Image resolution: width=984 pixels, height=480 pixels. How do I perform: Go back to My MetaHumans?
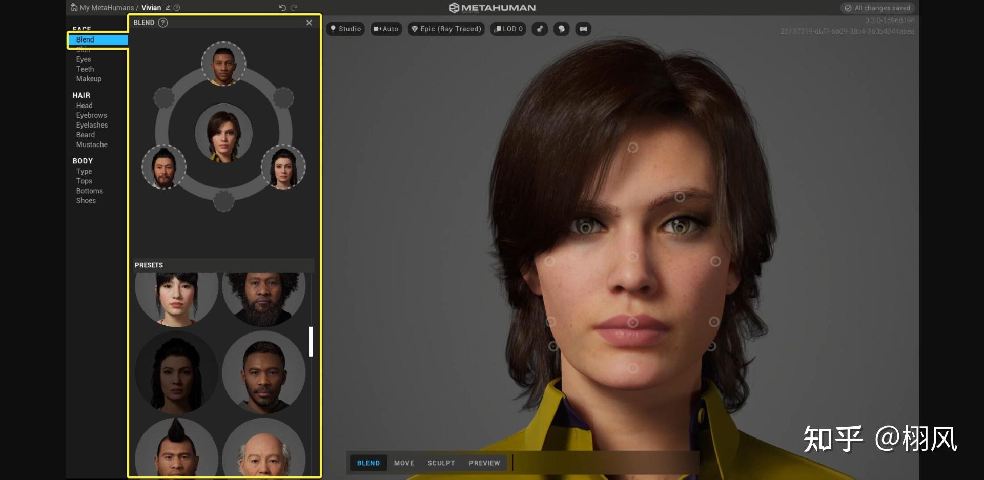[x=102, y=8]
